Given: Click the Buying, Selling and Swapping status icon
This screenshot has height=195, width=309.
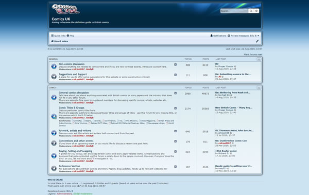Looking at the screenshot, I should [x=54, y=156].
